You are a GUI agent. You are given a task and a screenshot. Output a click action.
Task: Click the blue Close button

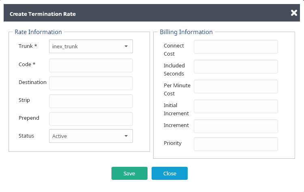(x=169, y=173)
